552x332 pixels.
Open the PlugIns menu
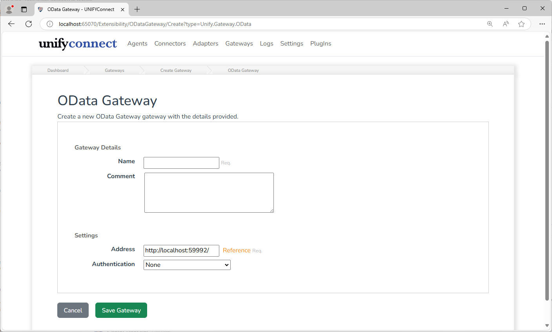click(321, 44)
